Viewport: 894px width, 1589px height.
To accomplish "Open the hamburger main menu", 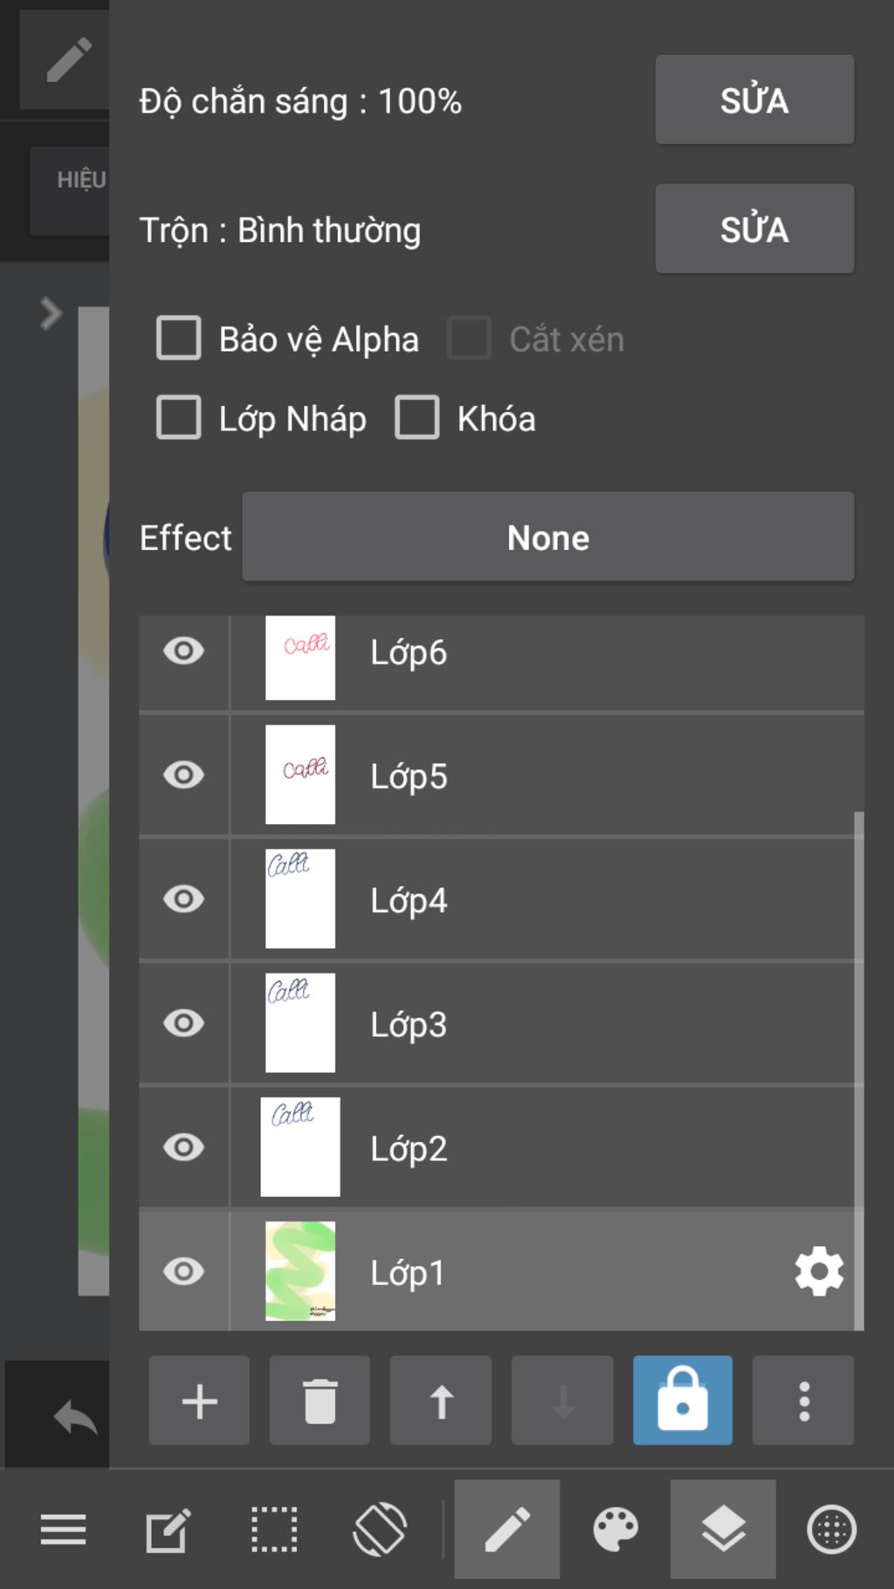I will (63, 1530).
